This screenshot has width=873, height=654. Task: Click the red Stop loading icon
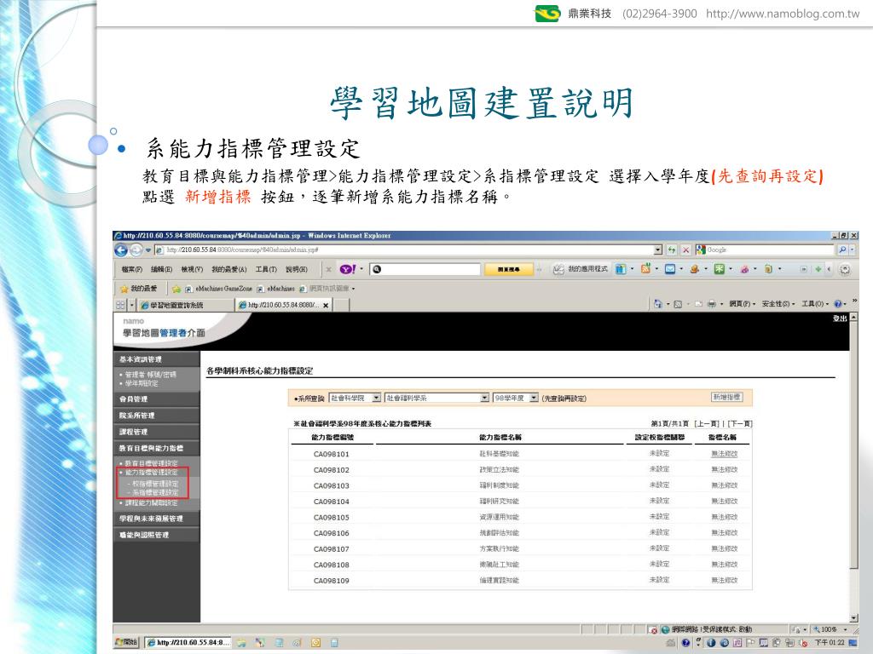click(x=686, y=250)
